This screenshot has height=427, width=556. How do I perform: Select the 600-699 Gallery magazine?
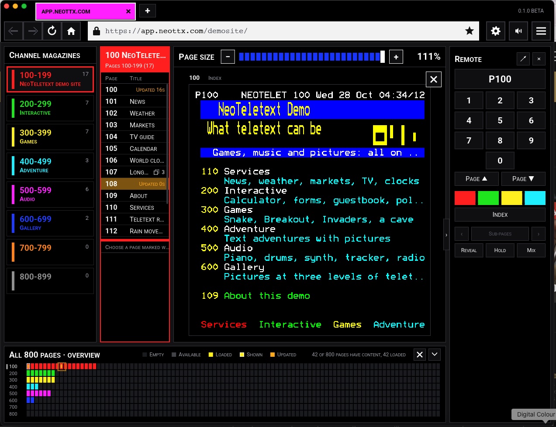pyautogui.click(x=50, y=223)
